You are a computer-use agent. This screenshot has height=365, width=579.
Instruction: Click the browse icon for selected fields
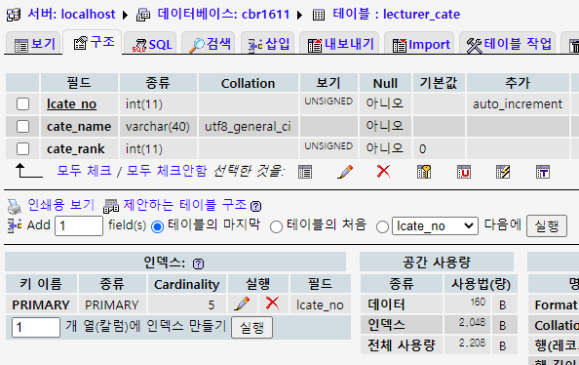(305, 172)
